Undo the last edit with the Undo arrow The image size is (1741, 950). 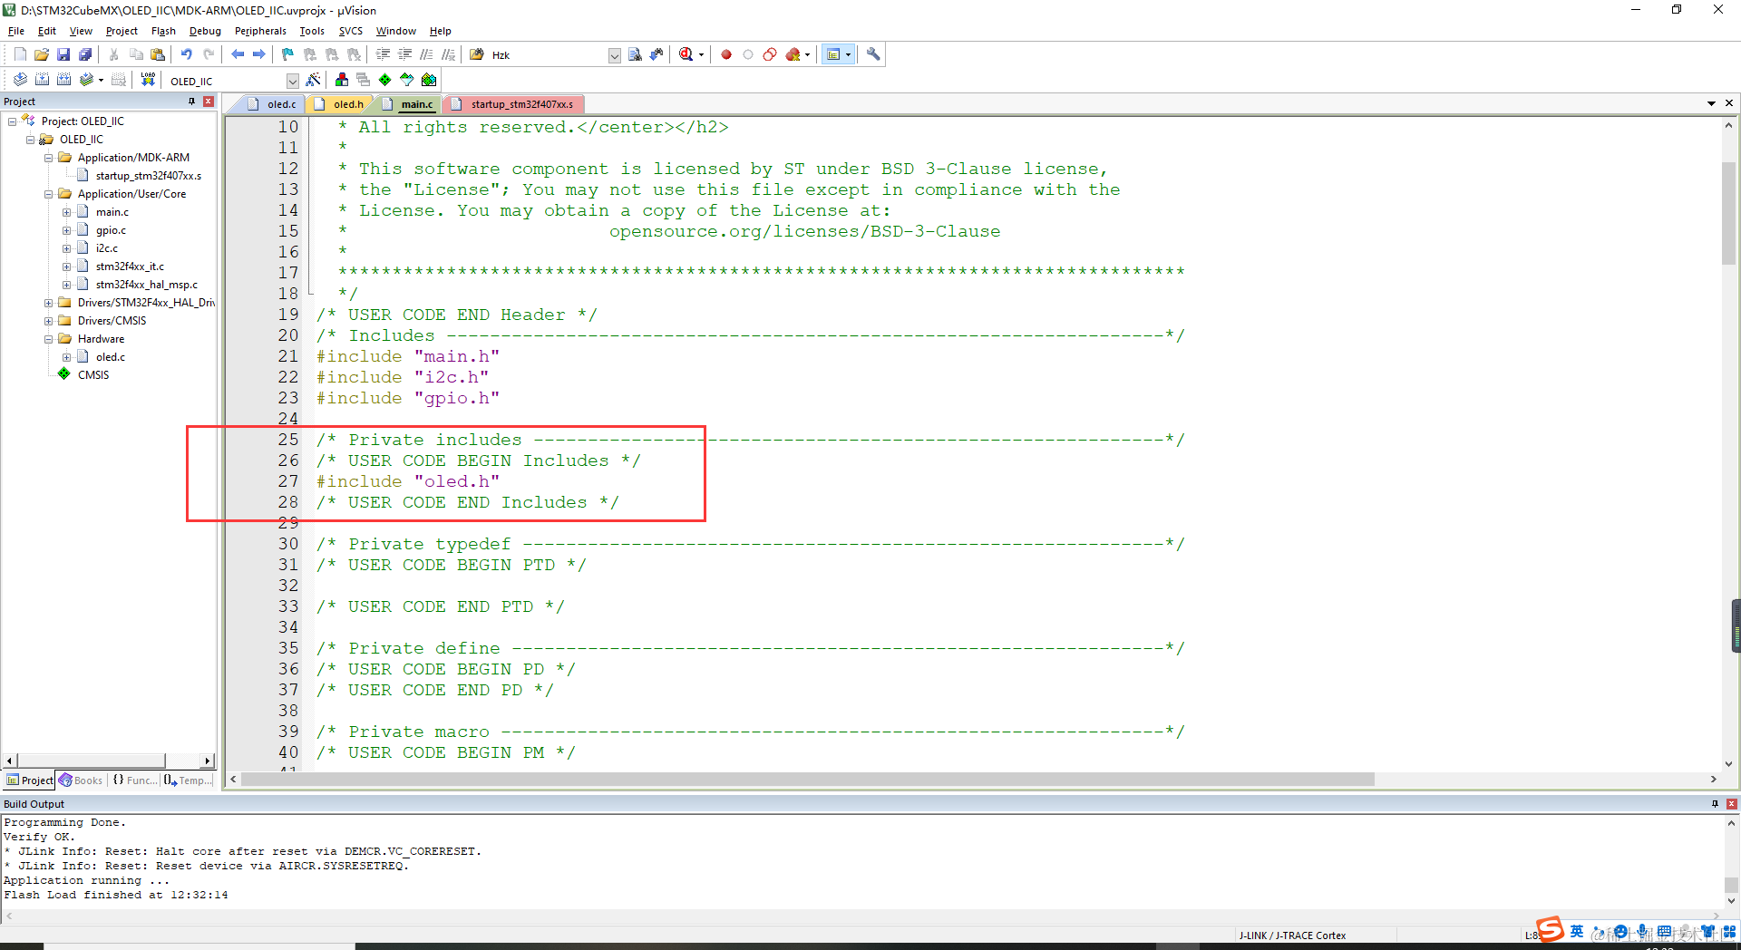[187, 54]
